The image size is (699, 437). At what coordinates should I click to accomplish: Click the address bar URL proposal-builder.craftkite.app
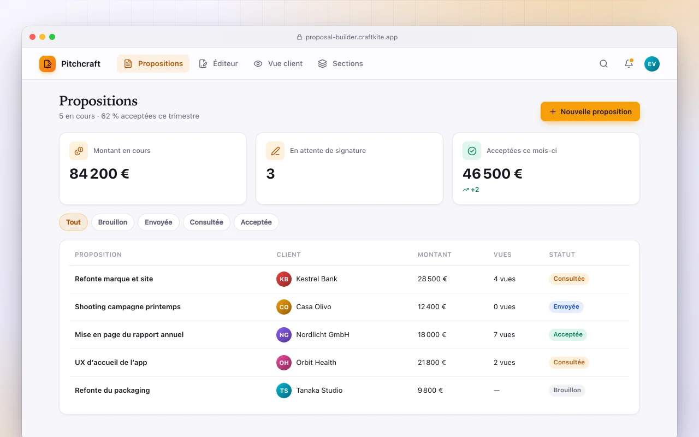pos(352,37)
